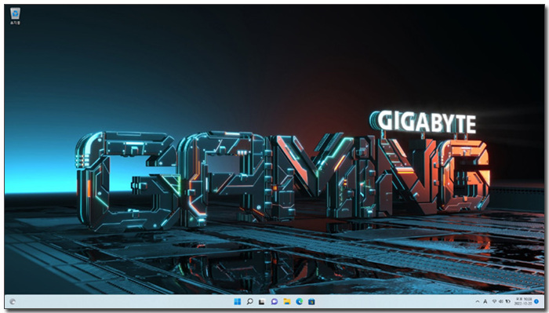Viewport: 549px width, 313px height.
Task: Open network settings from the Wi-Fi tray icon
Action: (x=494, y=301)
